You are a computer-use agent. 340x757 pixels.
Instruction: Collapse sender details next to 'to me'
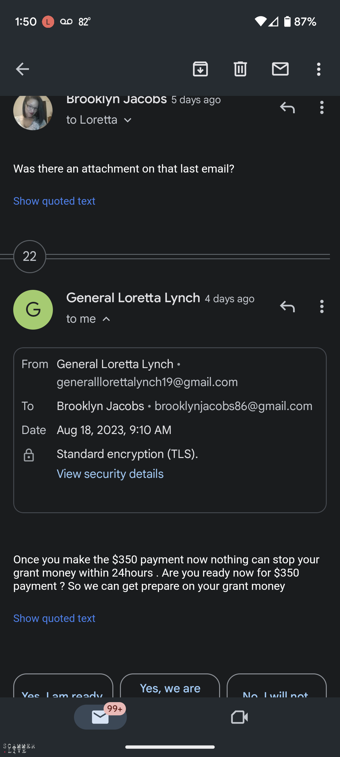(x=106, y=319)
